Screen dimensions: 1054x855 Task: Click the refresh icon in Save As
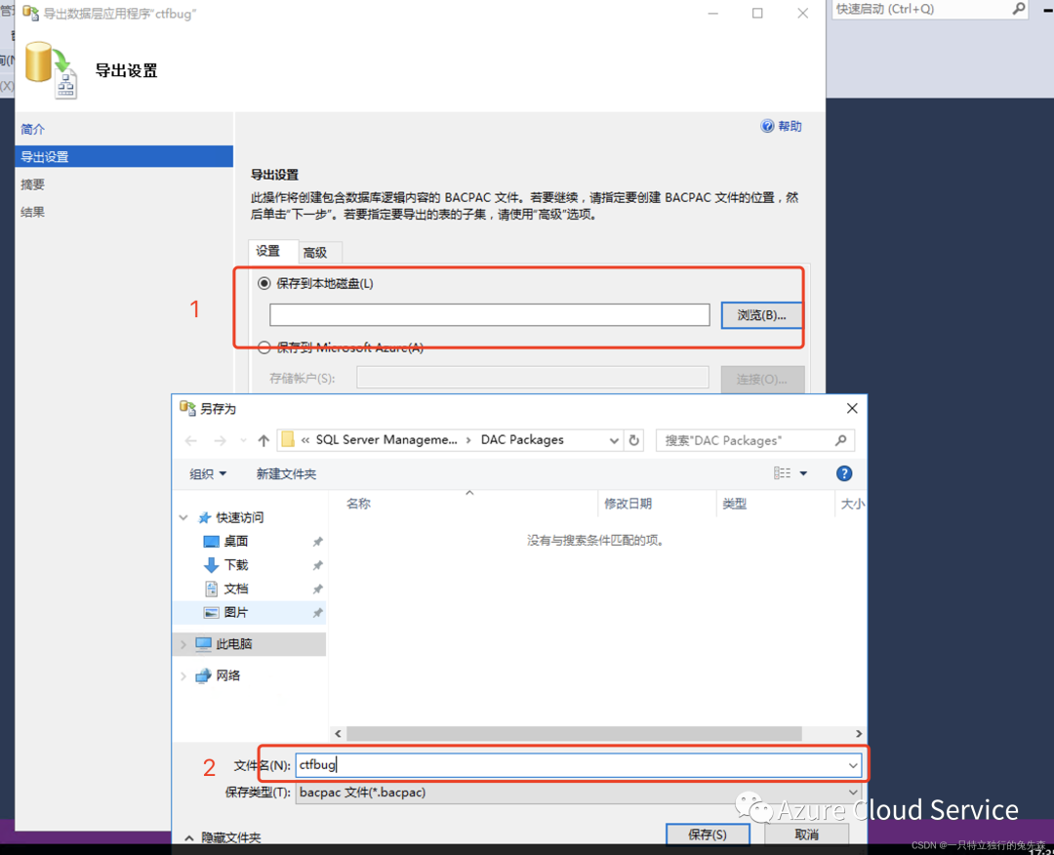[634, 441]
